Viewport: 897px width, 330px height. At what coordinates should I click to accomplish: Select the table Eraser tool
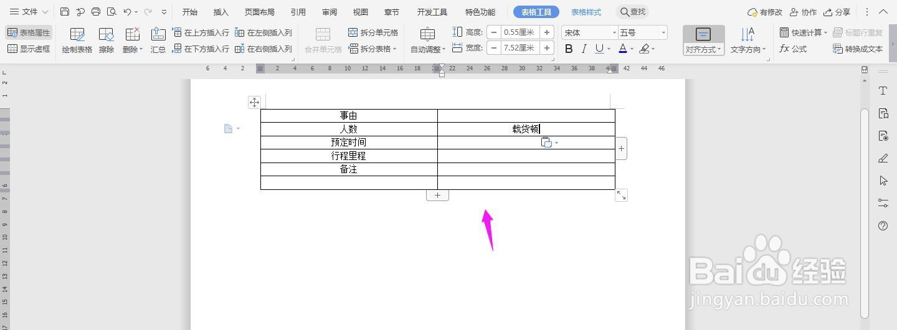(107, 40)
